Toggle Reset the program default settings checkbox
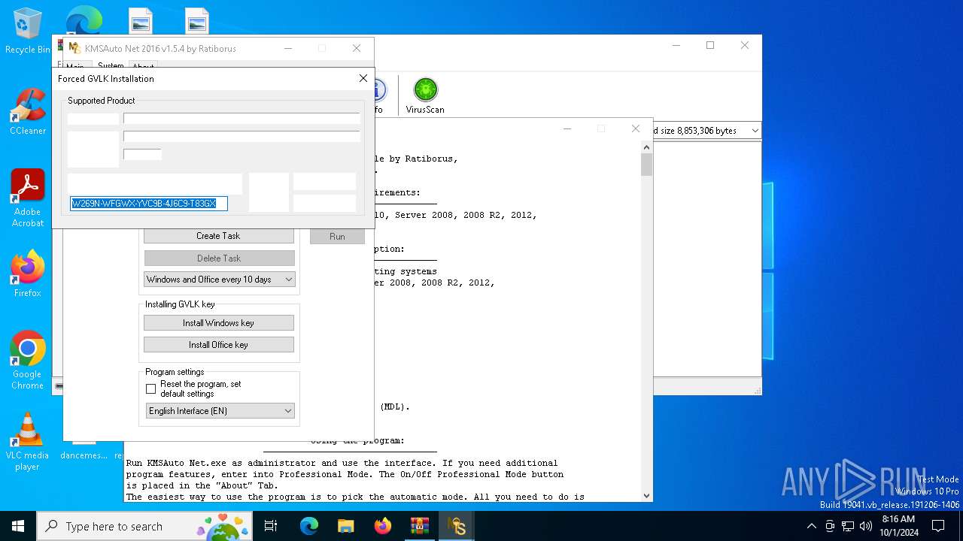The width and height of the screenshot is (963, 541). point(150,389)
